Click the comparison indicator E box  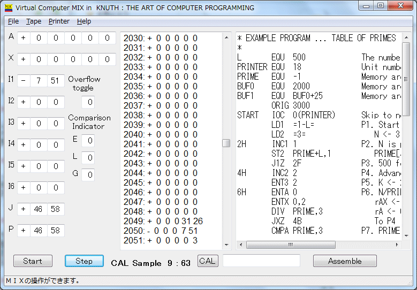click(88, 140)
